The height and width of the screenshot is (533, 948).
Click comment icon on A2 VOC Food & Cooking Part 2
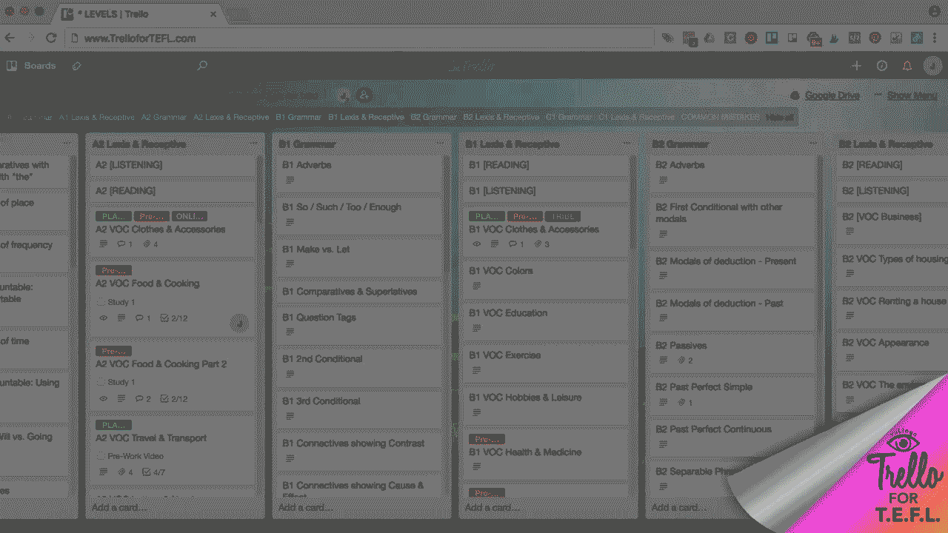[x=138, y=398]
